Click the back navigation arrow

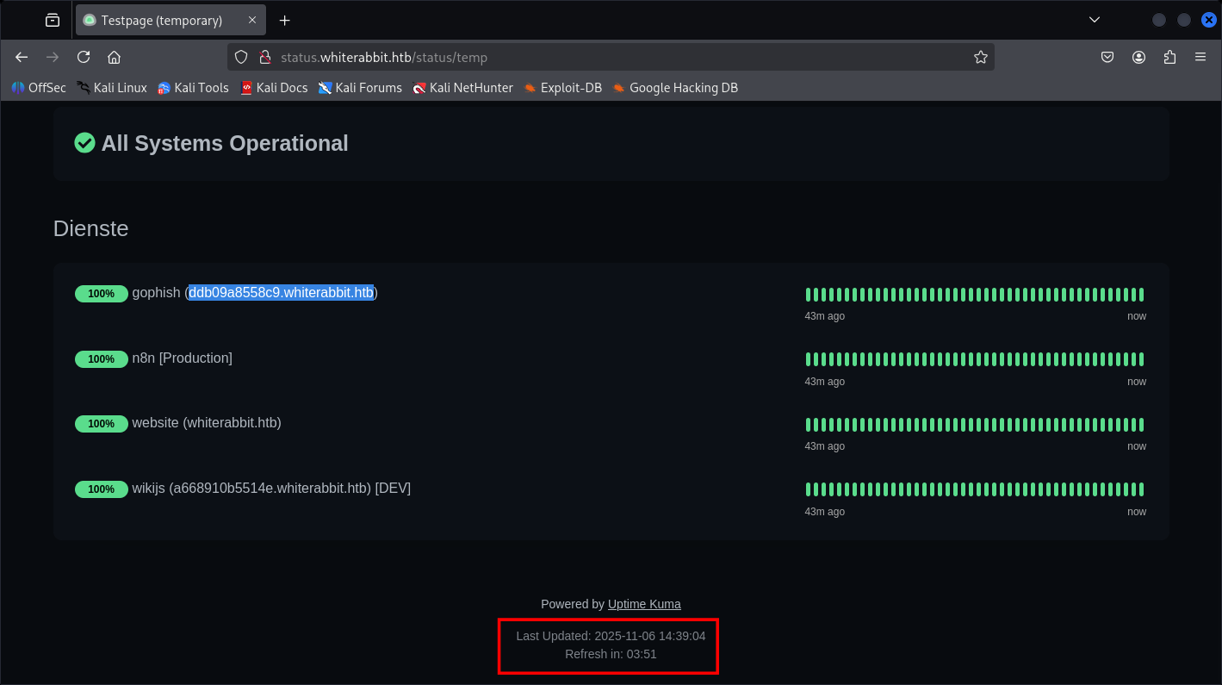point(22,57)
